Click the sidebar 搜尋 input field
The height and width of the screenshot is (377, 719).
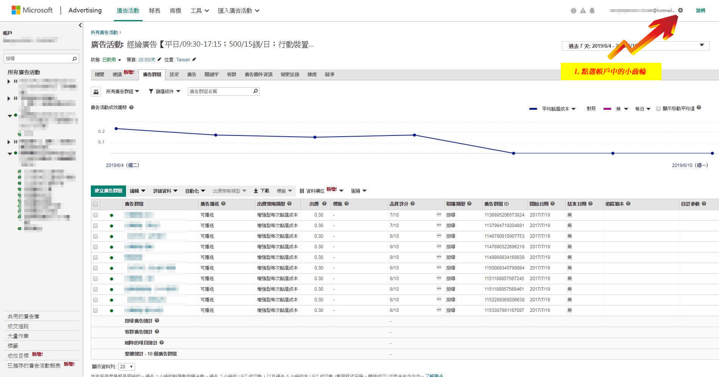click(x=38, y=59)
